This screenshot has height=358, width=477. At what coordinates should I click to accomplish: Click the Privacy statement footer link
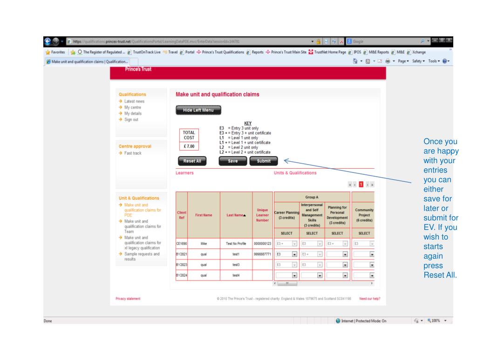[x=128, y=299]
